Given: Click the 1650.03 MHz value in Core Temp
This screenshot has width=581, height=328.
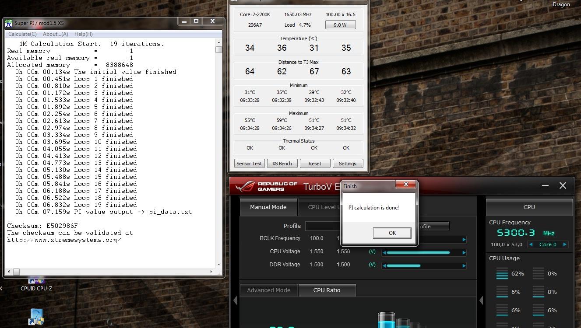Looking at the screenshot, I should click(x=298, y=14).
